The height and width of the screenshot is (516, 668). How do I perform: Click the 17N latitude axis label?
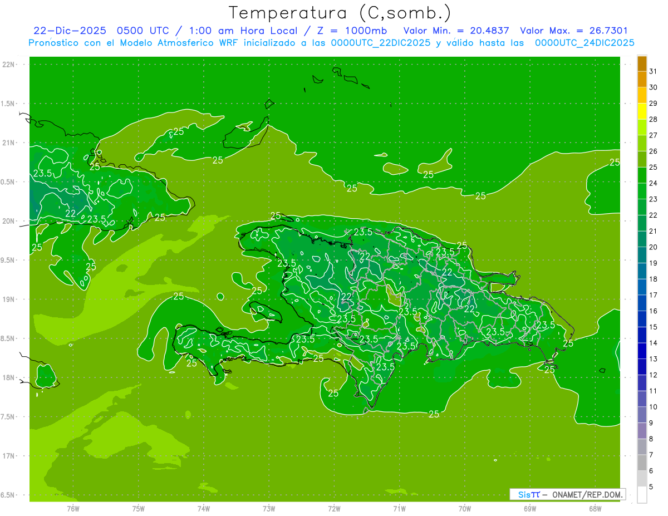tap(8, 456)
